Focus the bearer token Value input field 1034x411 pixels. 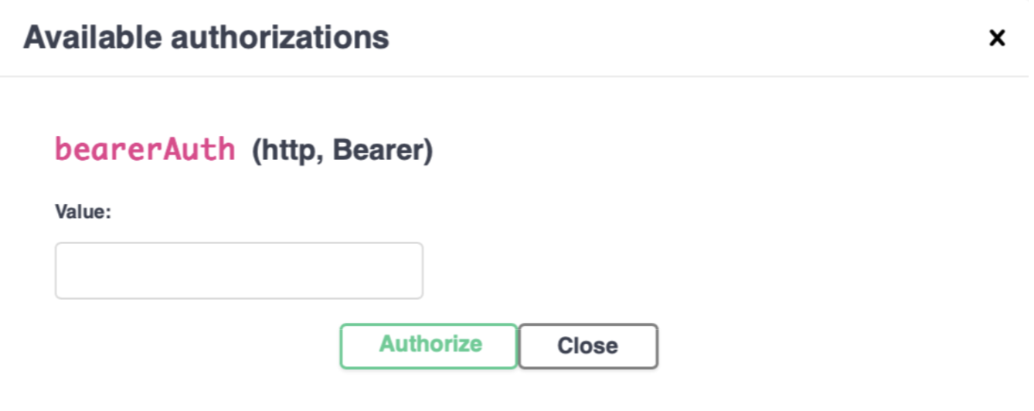239,270
